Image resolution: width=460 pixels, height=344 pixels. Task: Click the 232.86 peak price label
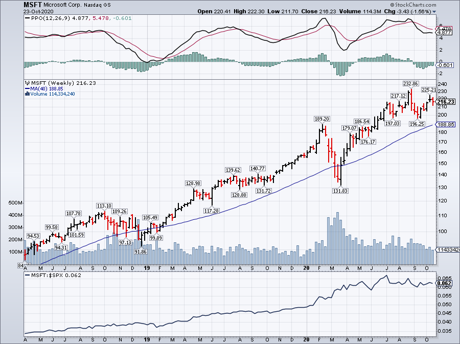pyautogui.click(x=410, y=84)
